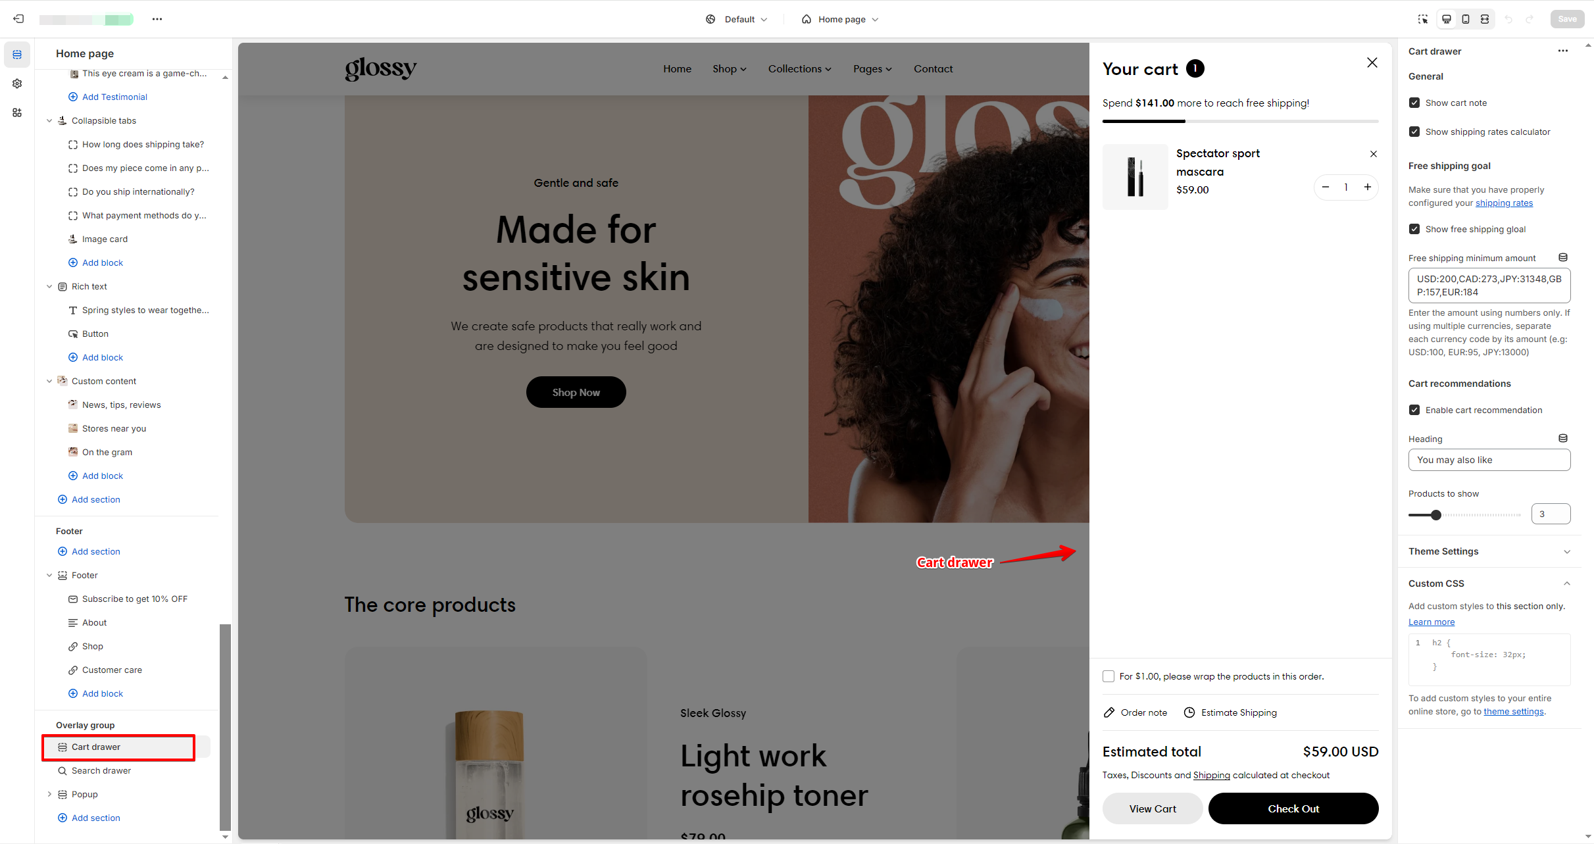The image size is (1594, 844).
Task: Switch to mobile preview icon
Action: 1466,19
